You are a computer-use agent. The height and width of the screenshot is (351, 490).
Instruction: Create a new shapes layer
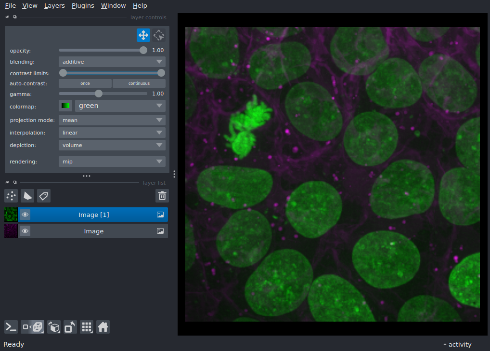tap(27, 195)
